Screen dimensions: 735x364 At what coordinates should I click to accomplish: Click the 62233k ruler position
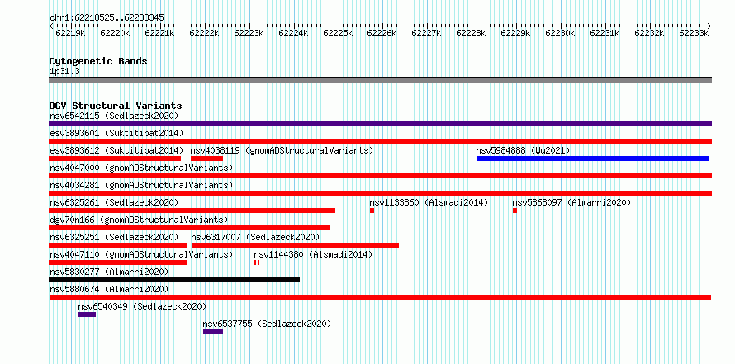[x=693, y=34]
